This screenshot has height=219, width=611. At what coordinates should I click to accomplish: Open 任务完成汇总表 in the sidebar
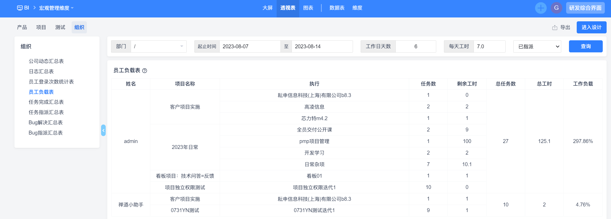(x=46, y=102)
